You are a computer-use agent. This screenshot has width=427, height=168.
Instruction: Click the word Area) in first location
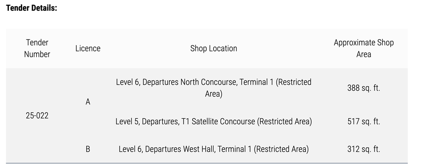click(x=213, y=94)
